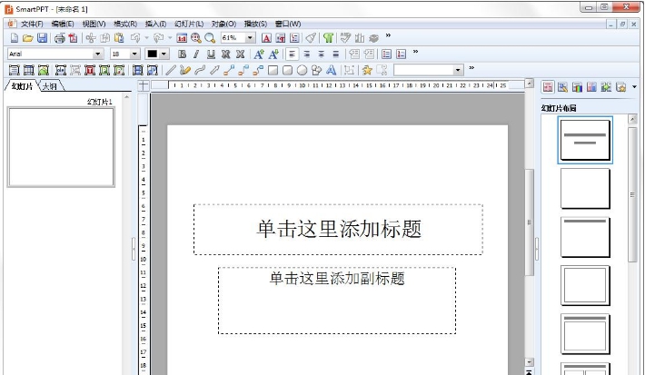Open the 插入(I) menu

(155, 24)
